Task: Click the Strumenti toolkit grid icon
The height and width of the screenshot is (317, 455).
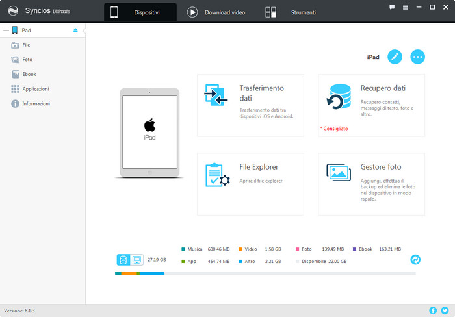Action: pos(270,12)
